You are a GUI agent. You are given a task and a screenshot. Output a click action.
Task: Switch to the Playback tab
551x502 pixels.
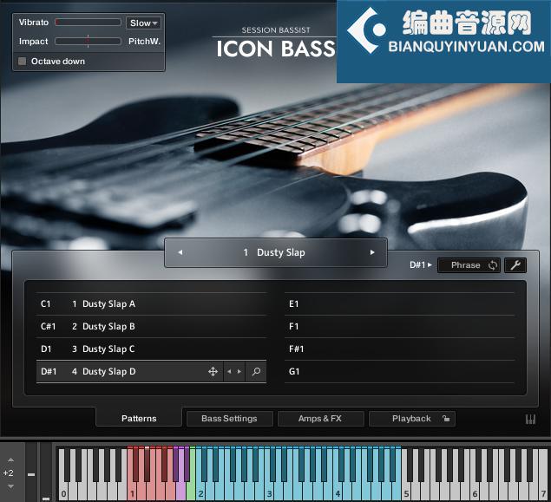(411, 419)
